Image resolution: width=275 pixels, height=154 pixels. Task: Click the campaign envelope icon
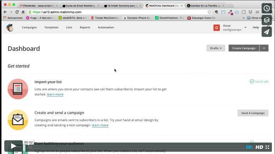tap(18, 120)
